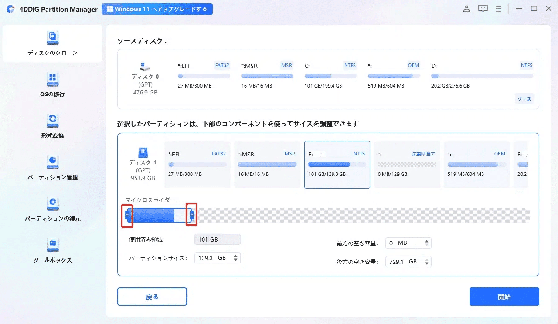Click the 953.9 GB disk size text
The image size is (558, 324).
tap(143, 178)
